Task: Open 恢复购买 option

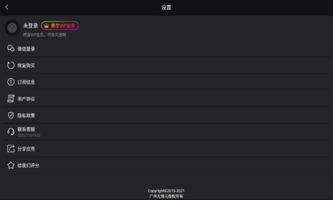Action: point(169,66)
